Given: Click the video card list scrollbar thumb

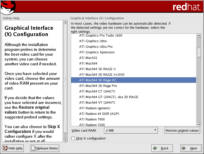Looking at the screenshot, I should coord(199,53).
